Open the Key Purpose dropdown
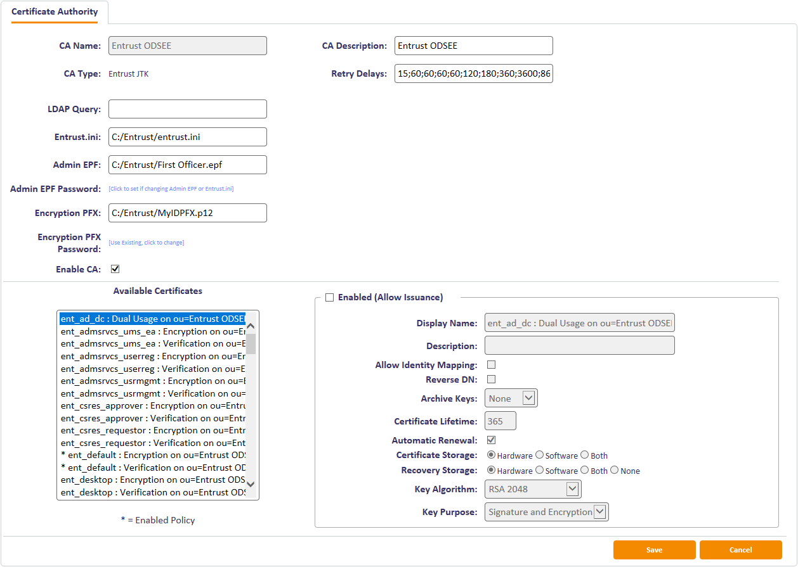This screenshot has height=567, width=798. pos(547,512)
